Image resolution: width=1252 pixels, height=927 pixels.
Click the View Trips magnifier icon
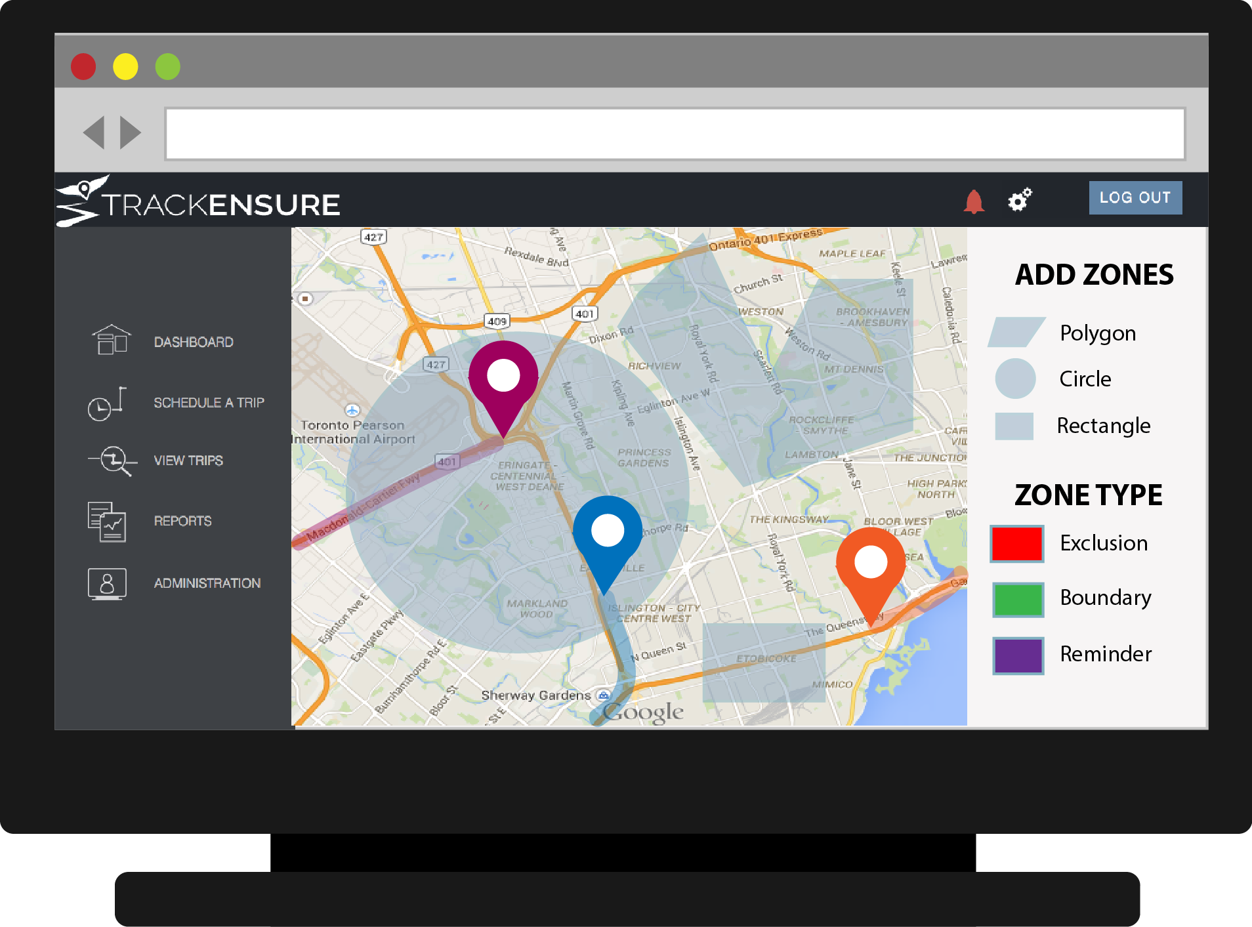[113, 461]
